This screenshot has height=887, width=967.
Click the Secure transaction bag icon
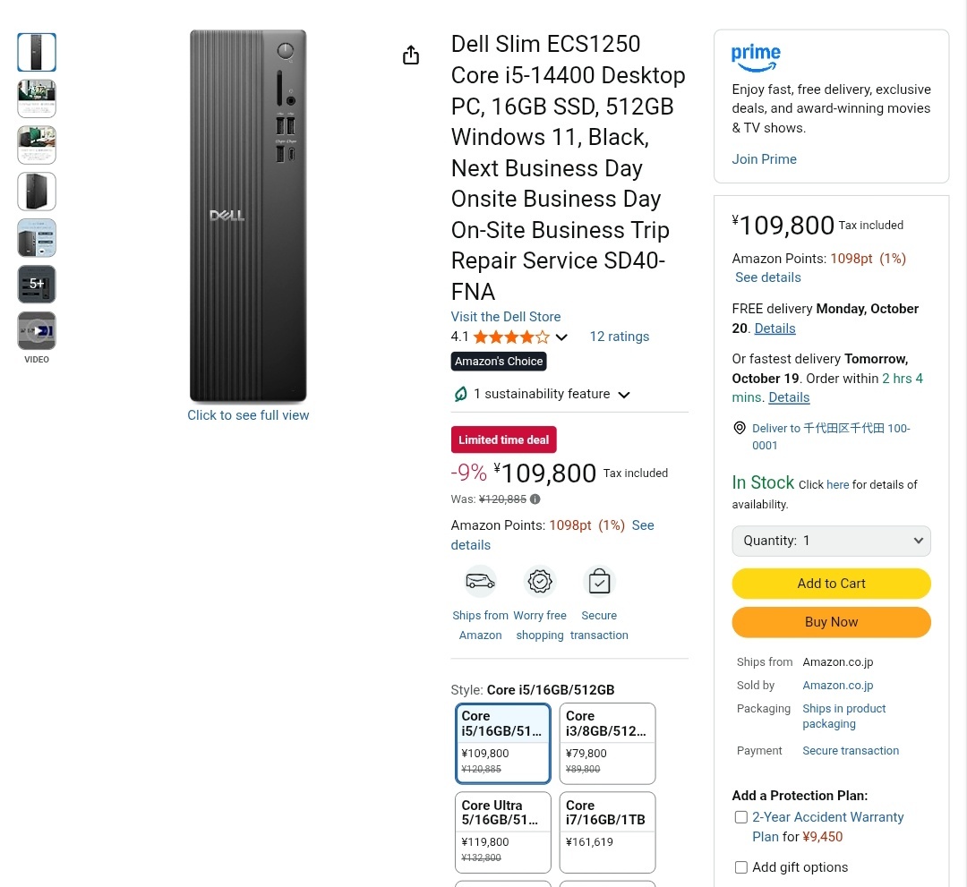pyautogui.click(x=599, y=582)
